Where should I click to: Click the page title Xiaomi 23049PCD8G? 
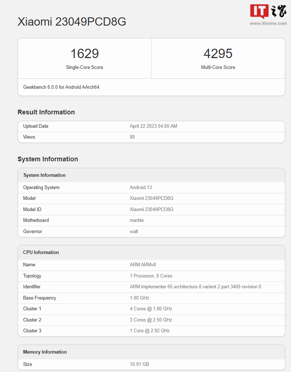(72, 22)
